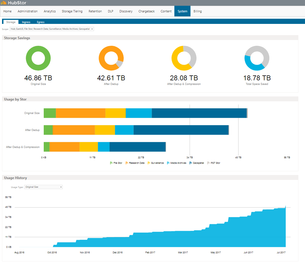The height and width of the screenshot is (268, 305).
Task: Click the PST Stor legend icon
Action: coord(209,163)
